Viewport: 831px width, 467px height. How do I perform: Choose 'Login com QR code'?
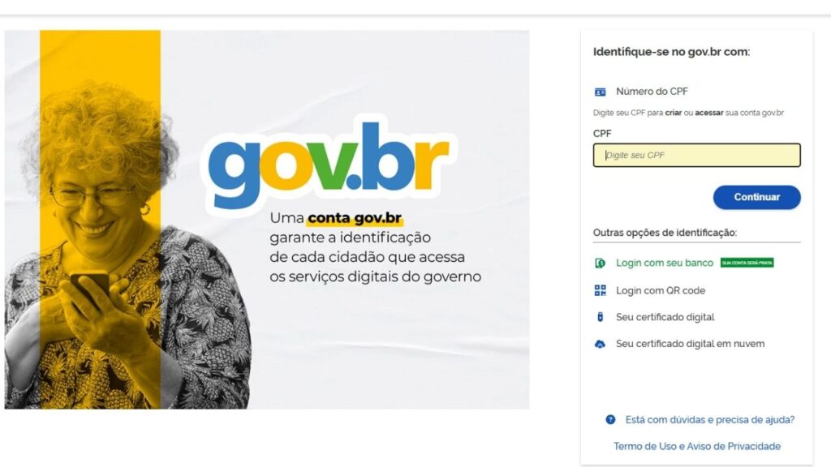pyautogui.click(x=661, y=290)
